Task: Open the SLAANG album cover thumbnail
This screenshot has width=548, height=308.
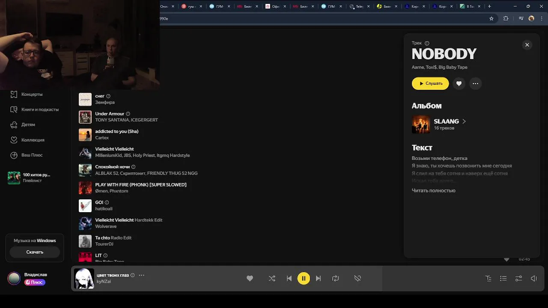Action: pyautogui.click(x=421, y=124)
